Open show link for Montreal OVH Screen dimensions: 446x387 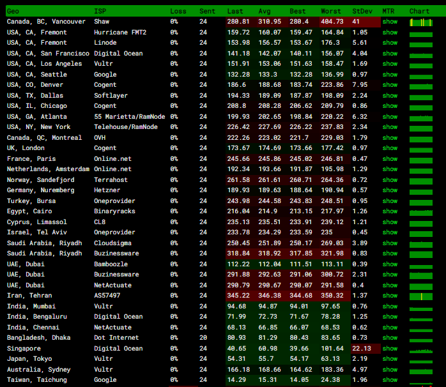(390, 138)
